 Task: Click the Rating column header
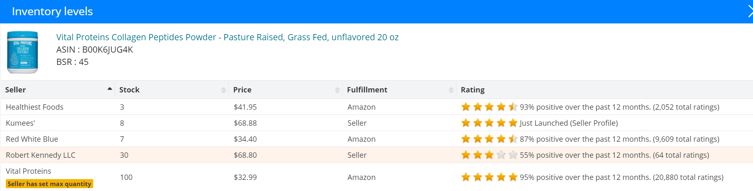click(472, 90)
